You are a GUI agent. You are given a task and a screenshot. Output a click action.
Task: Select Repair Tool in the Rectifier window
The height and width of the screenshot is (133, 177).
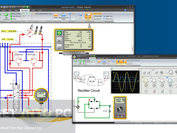tap(130, 64)
